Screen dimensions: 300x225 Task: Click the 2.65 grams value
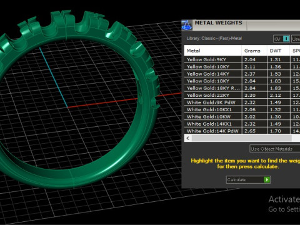(250, 131)
